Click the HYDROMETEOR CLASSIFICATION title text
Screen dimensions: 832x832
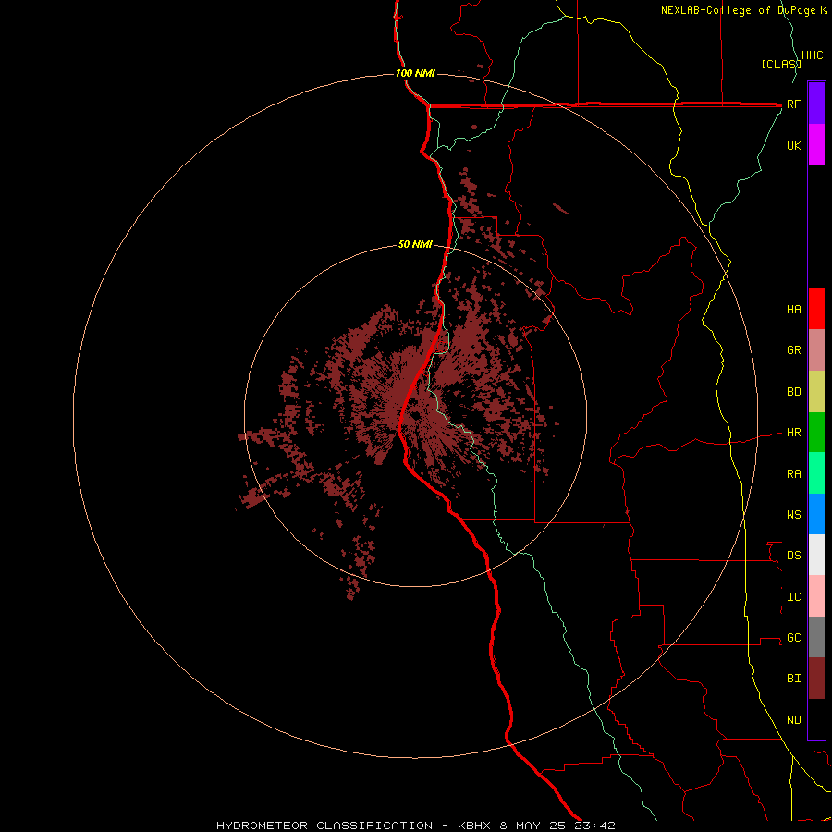tap(324, 826)
